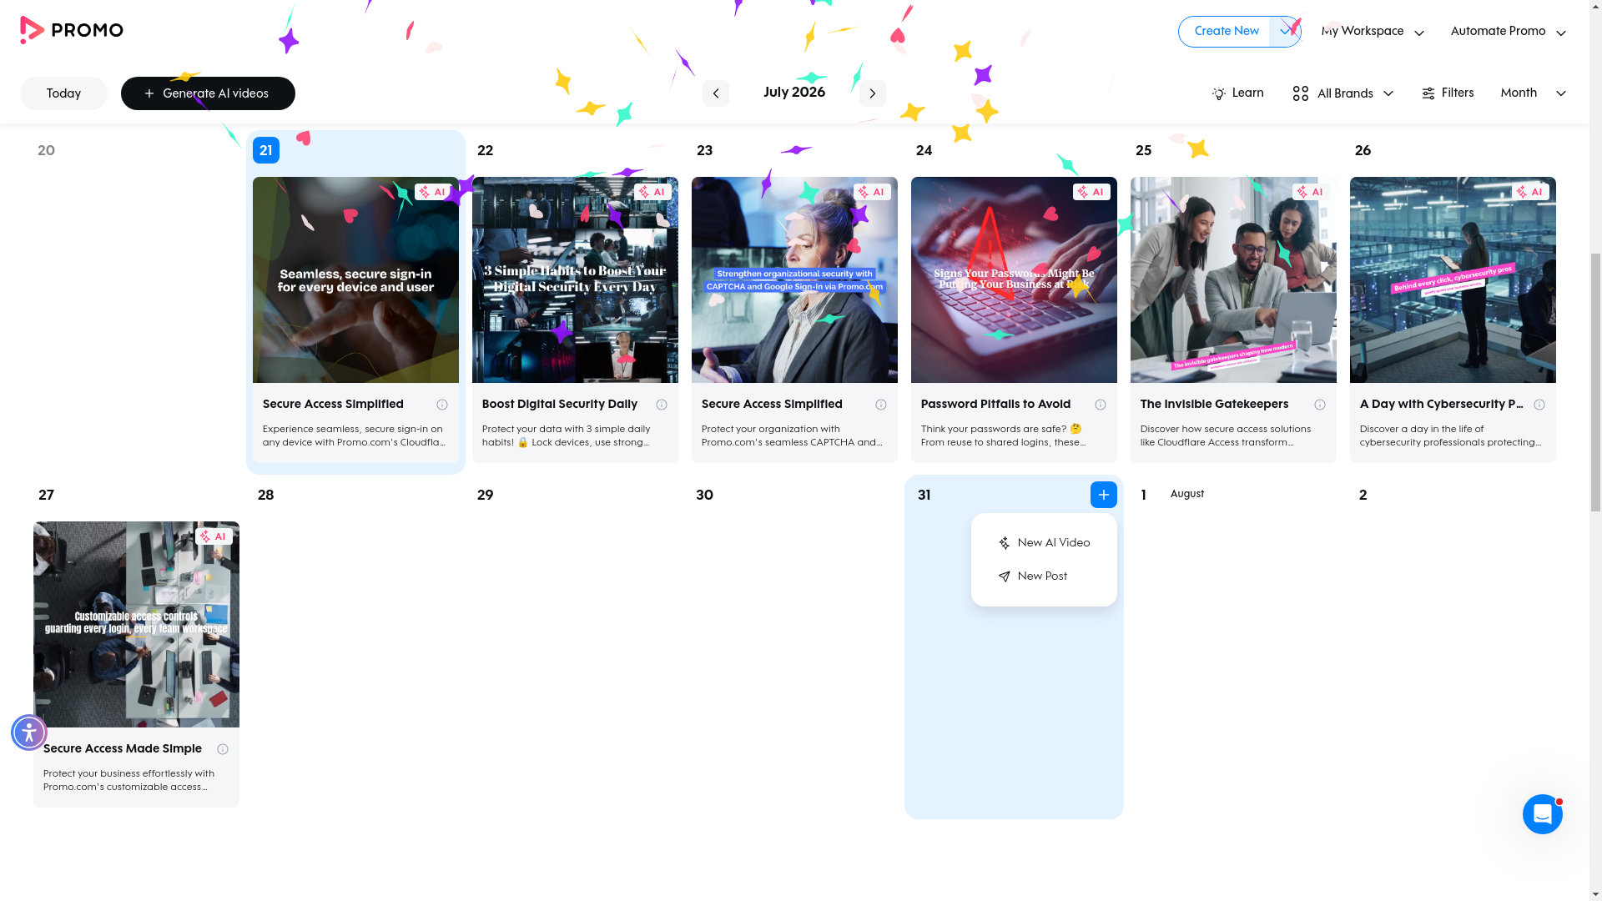Screen dimensions: 1602x901
Task: Click AI badge on July 22 video
Action: (x=652, y=192)
